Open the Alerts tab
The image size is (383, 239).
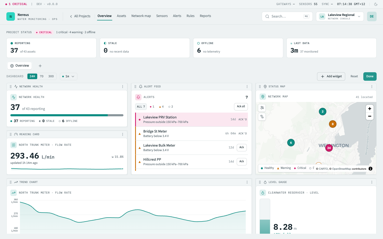click(x=177, y=16)
